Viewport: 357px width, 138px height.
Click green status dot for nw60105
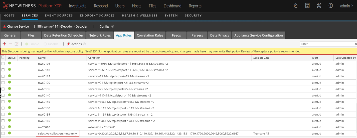pos(9,63)
